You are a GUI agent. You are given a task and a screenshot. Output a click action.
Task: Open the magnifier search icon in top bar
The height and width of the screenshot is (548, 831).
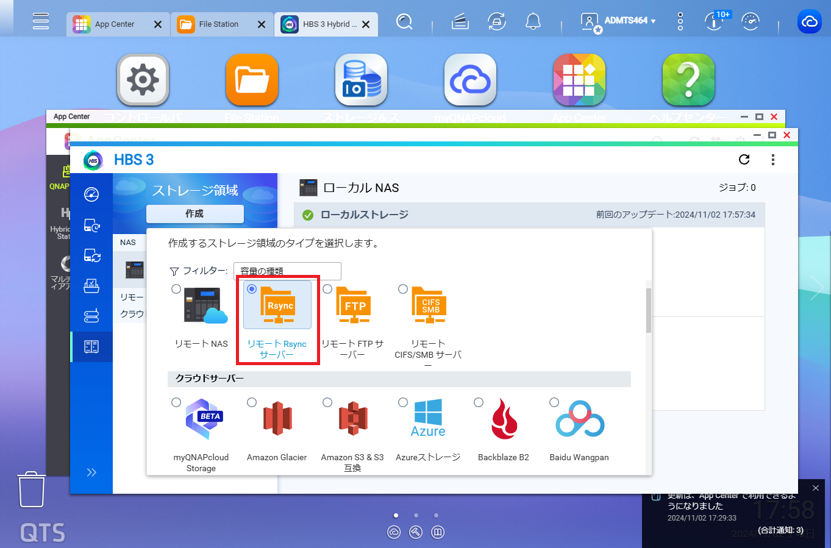404,23
